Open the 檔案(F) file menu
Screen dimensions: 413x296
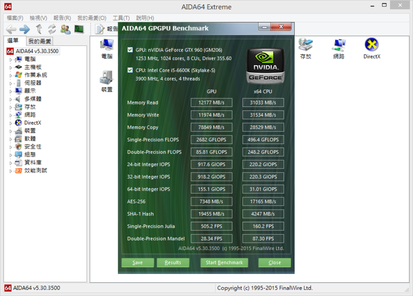tap(15, 18)
